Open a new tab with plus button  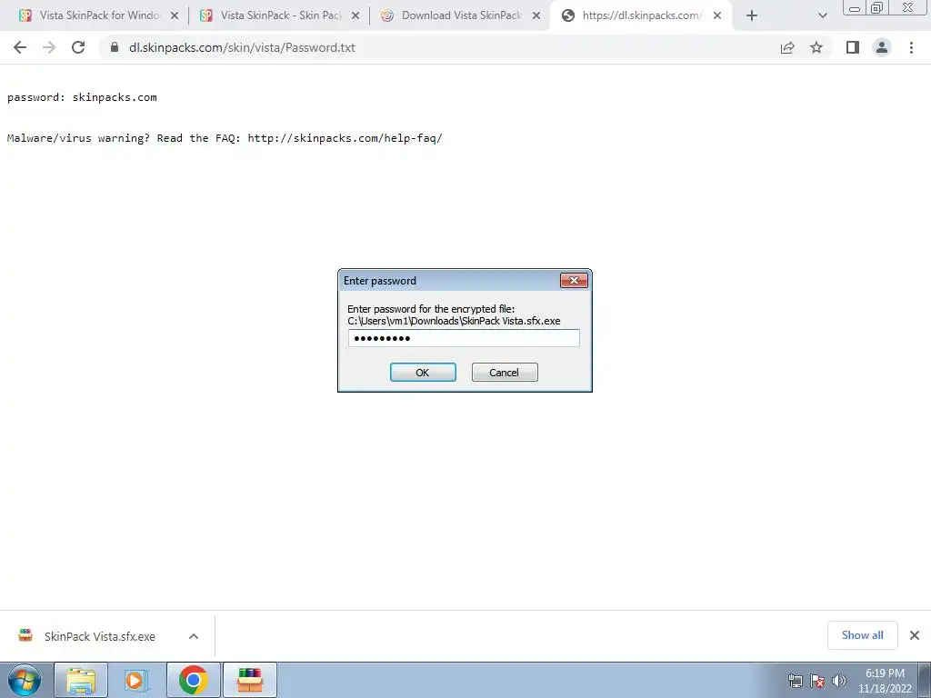[x=752, y=15]
